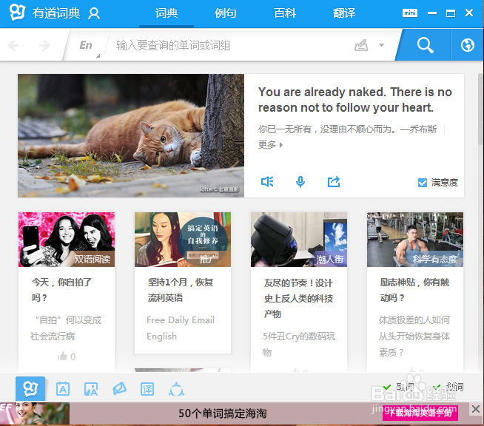
Task: Click the text 体质极差的人如何从头开始恢复身体素质？
Action: click(x=414, y=336)
